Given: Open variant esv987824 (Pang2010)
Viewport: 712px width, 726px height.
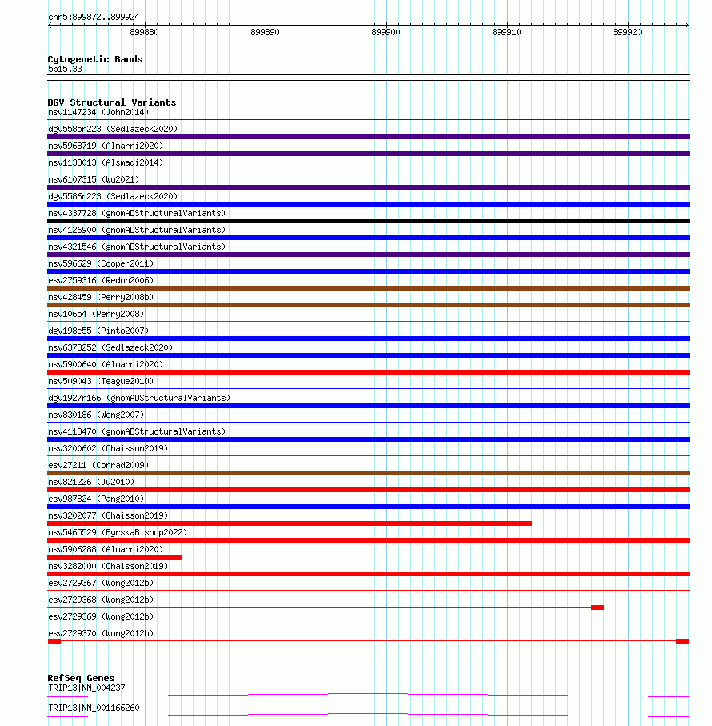Looking at the screenshot, I should pyautogui.click(x=96, y=499).
